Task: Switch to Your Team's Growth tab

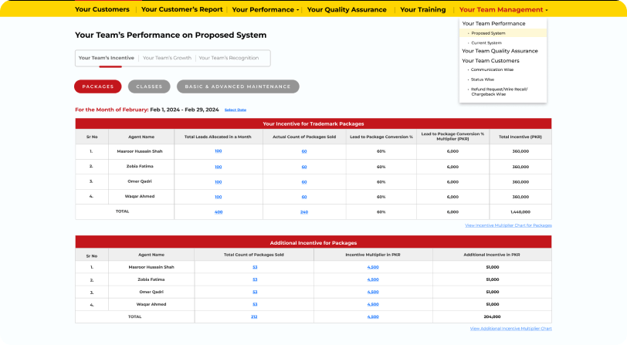Action: click(x=166, y=58)
